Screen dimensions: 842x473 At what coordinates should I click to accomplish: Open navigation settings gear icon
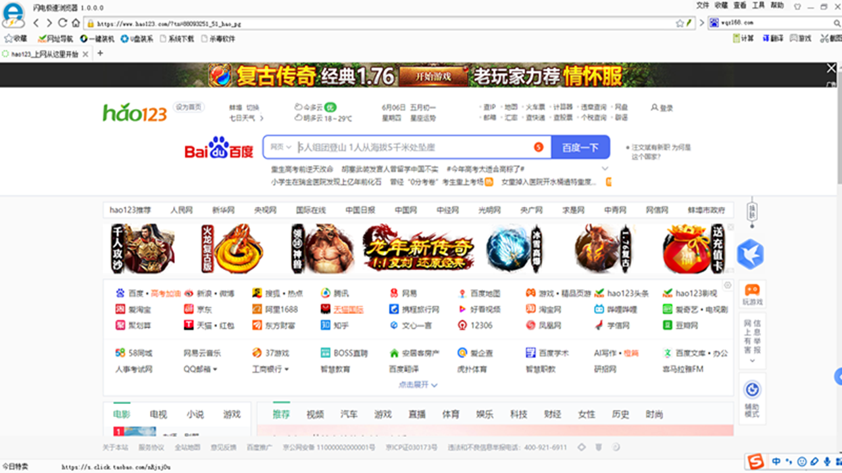point(728,285)
